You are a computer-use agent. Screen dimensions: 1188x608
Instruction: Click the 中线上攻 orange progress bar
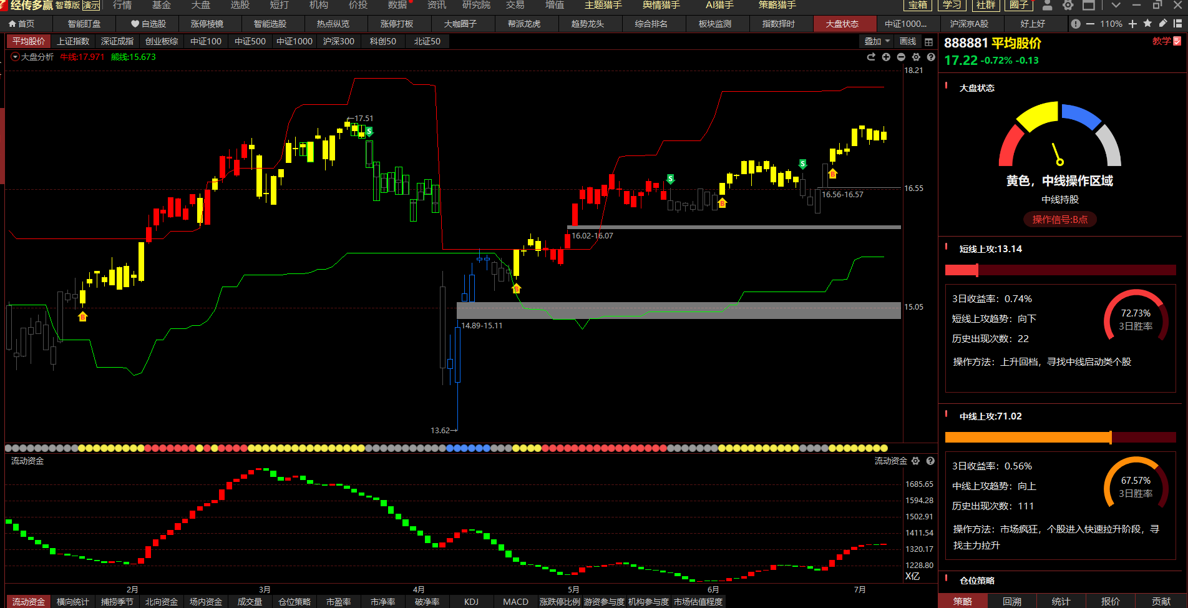(1061, 438)
